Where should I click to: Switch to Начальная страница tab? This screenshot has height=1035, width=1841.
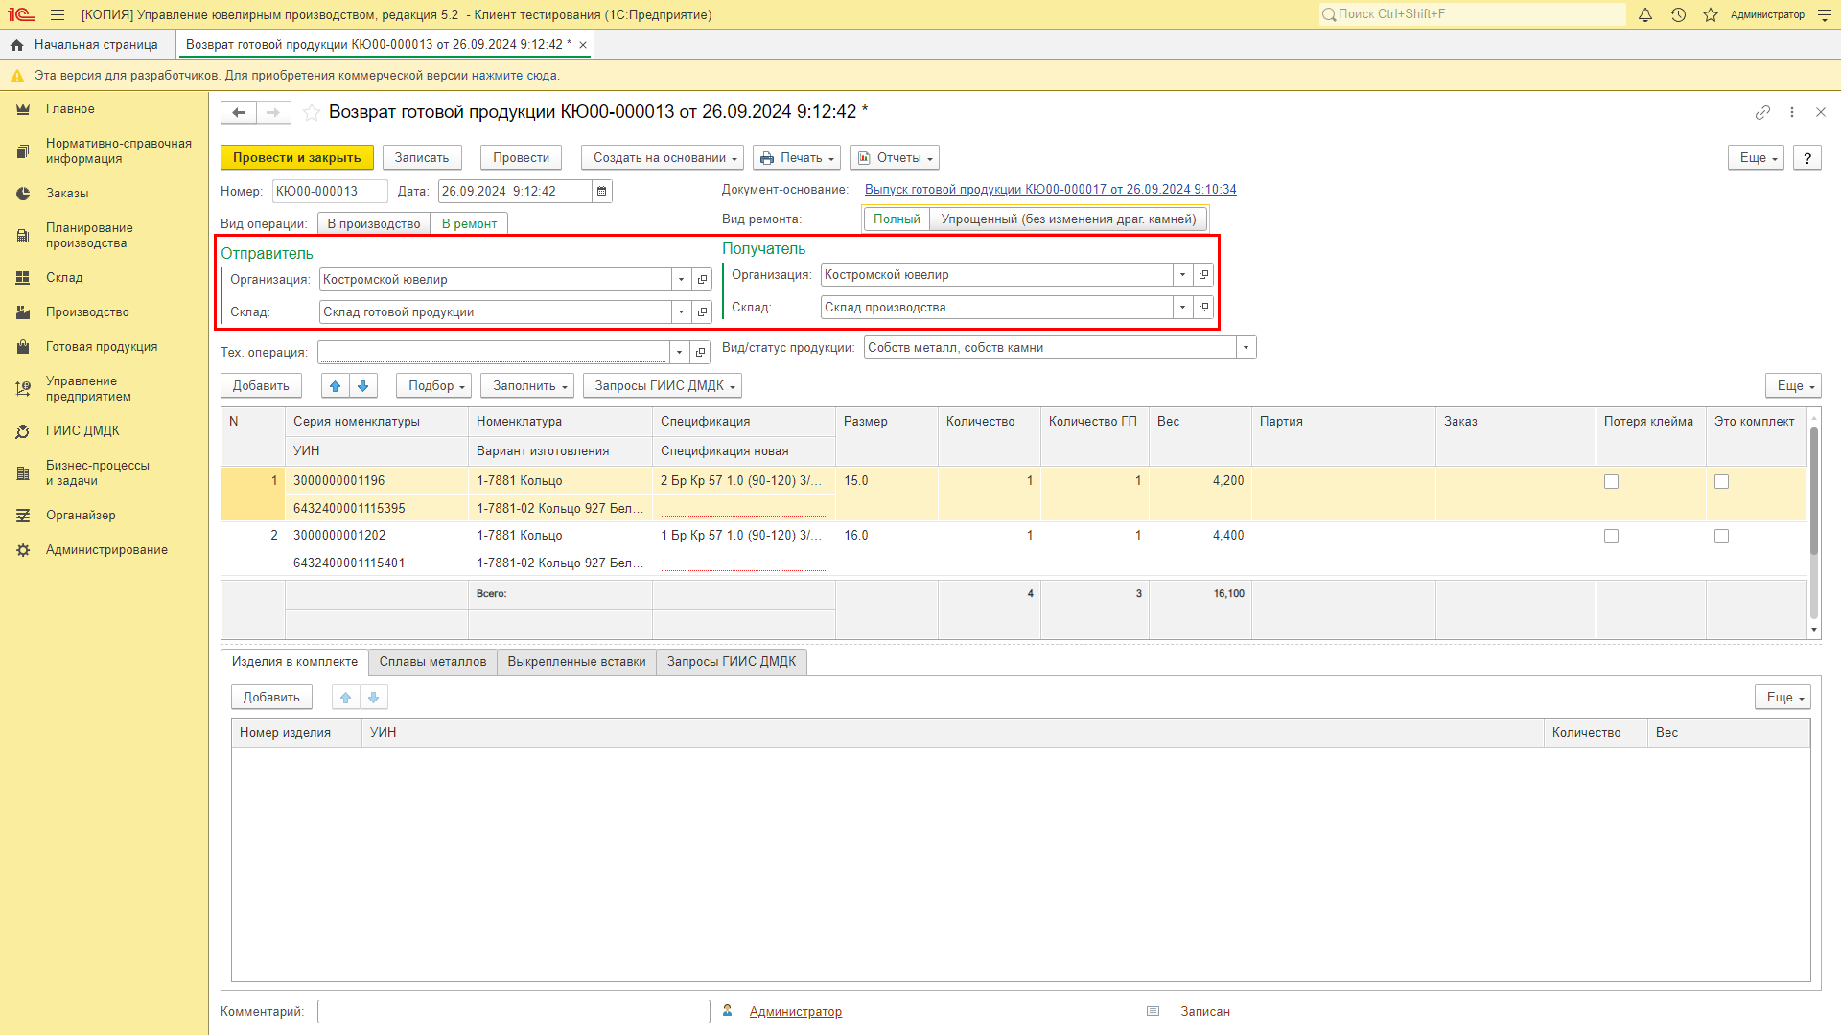[86, 45]
